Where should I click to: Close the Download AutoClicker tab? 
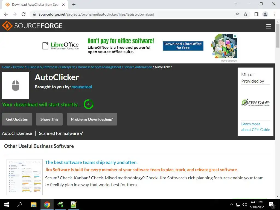63,5
